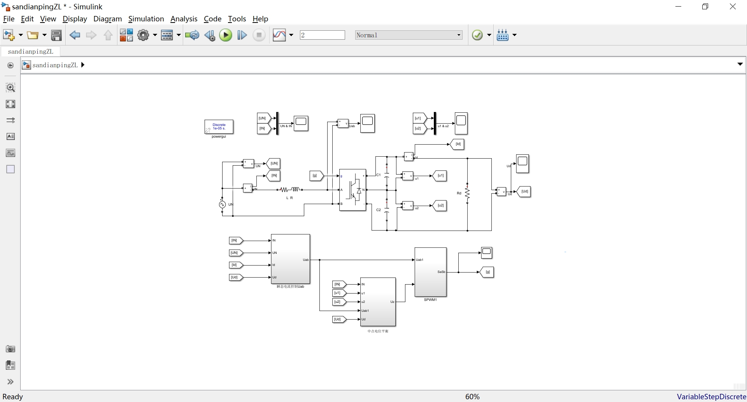The height and width of the screenshot is (402, 747).
Task: Click the sandianpingZL model tab
Action: 31,51
